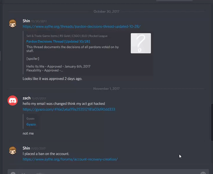Click Shin's username on the 11/01/2017 message

click(26, 148)
